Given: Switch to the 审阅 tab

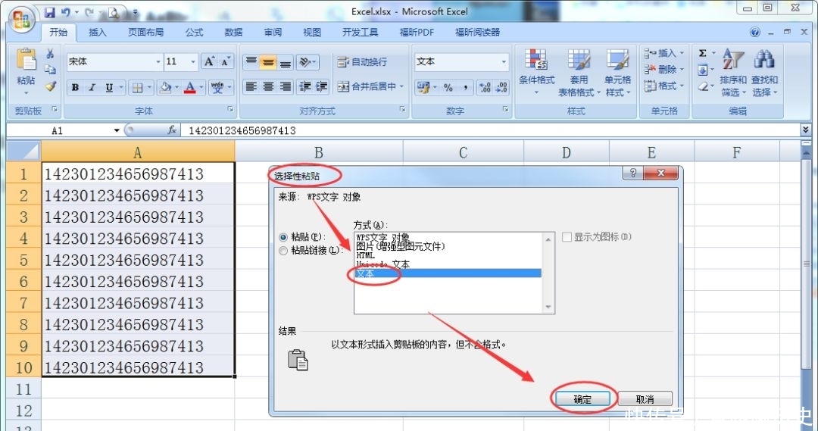Looking at the screenshot, I should coord(273,33).
